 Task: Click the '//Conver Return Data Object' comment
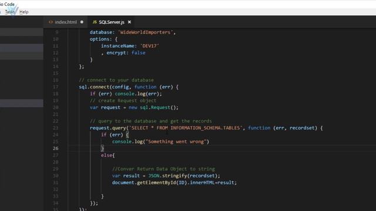click(x=163, y=169)
